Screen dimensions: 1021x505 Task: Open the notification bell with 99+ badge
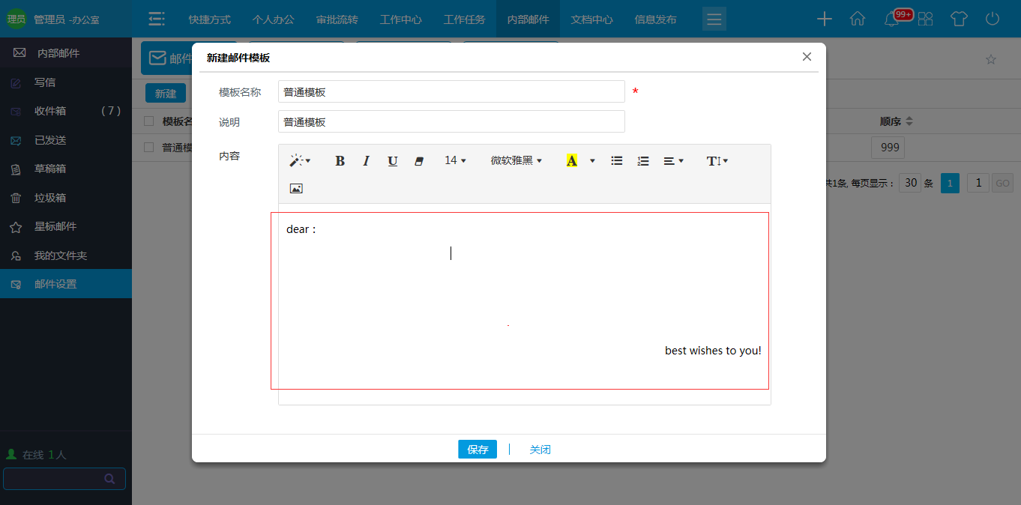tap(891, 19)
